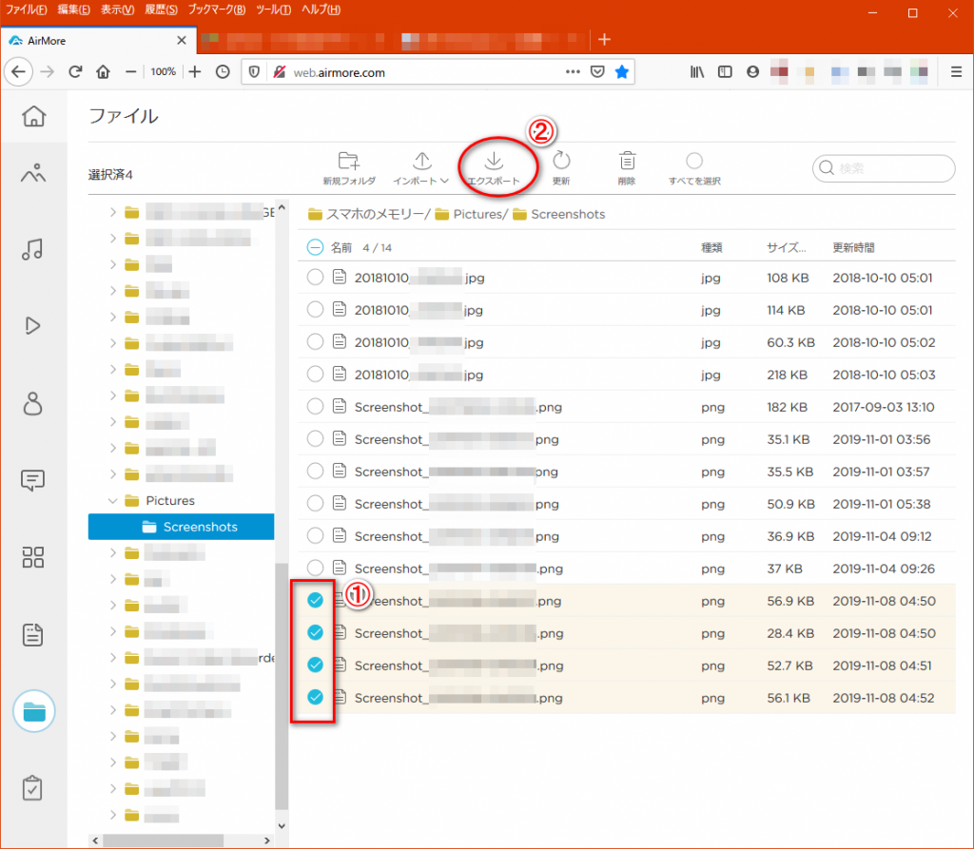Open the Import (インポート) dropdown
Image resolution: width=974 pixels, height=849 pixels.
tap(422, 167)
